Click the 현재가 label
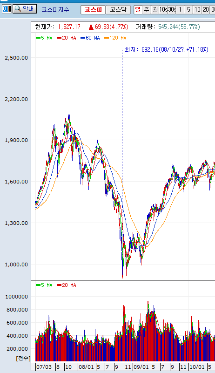This screenshot has height=373, width=215. (45, 27)
